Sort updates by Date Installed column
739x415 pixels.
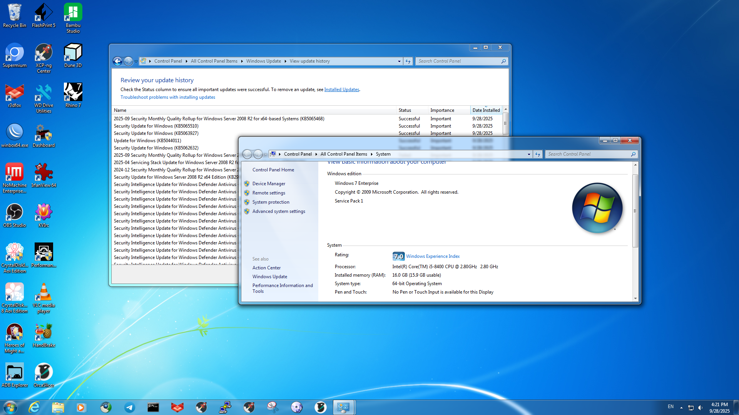click(486, 110)
